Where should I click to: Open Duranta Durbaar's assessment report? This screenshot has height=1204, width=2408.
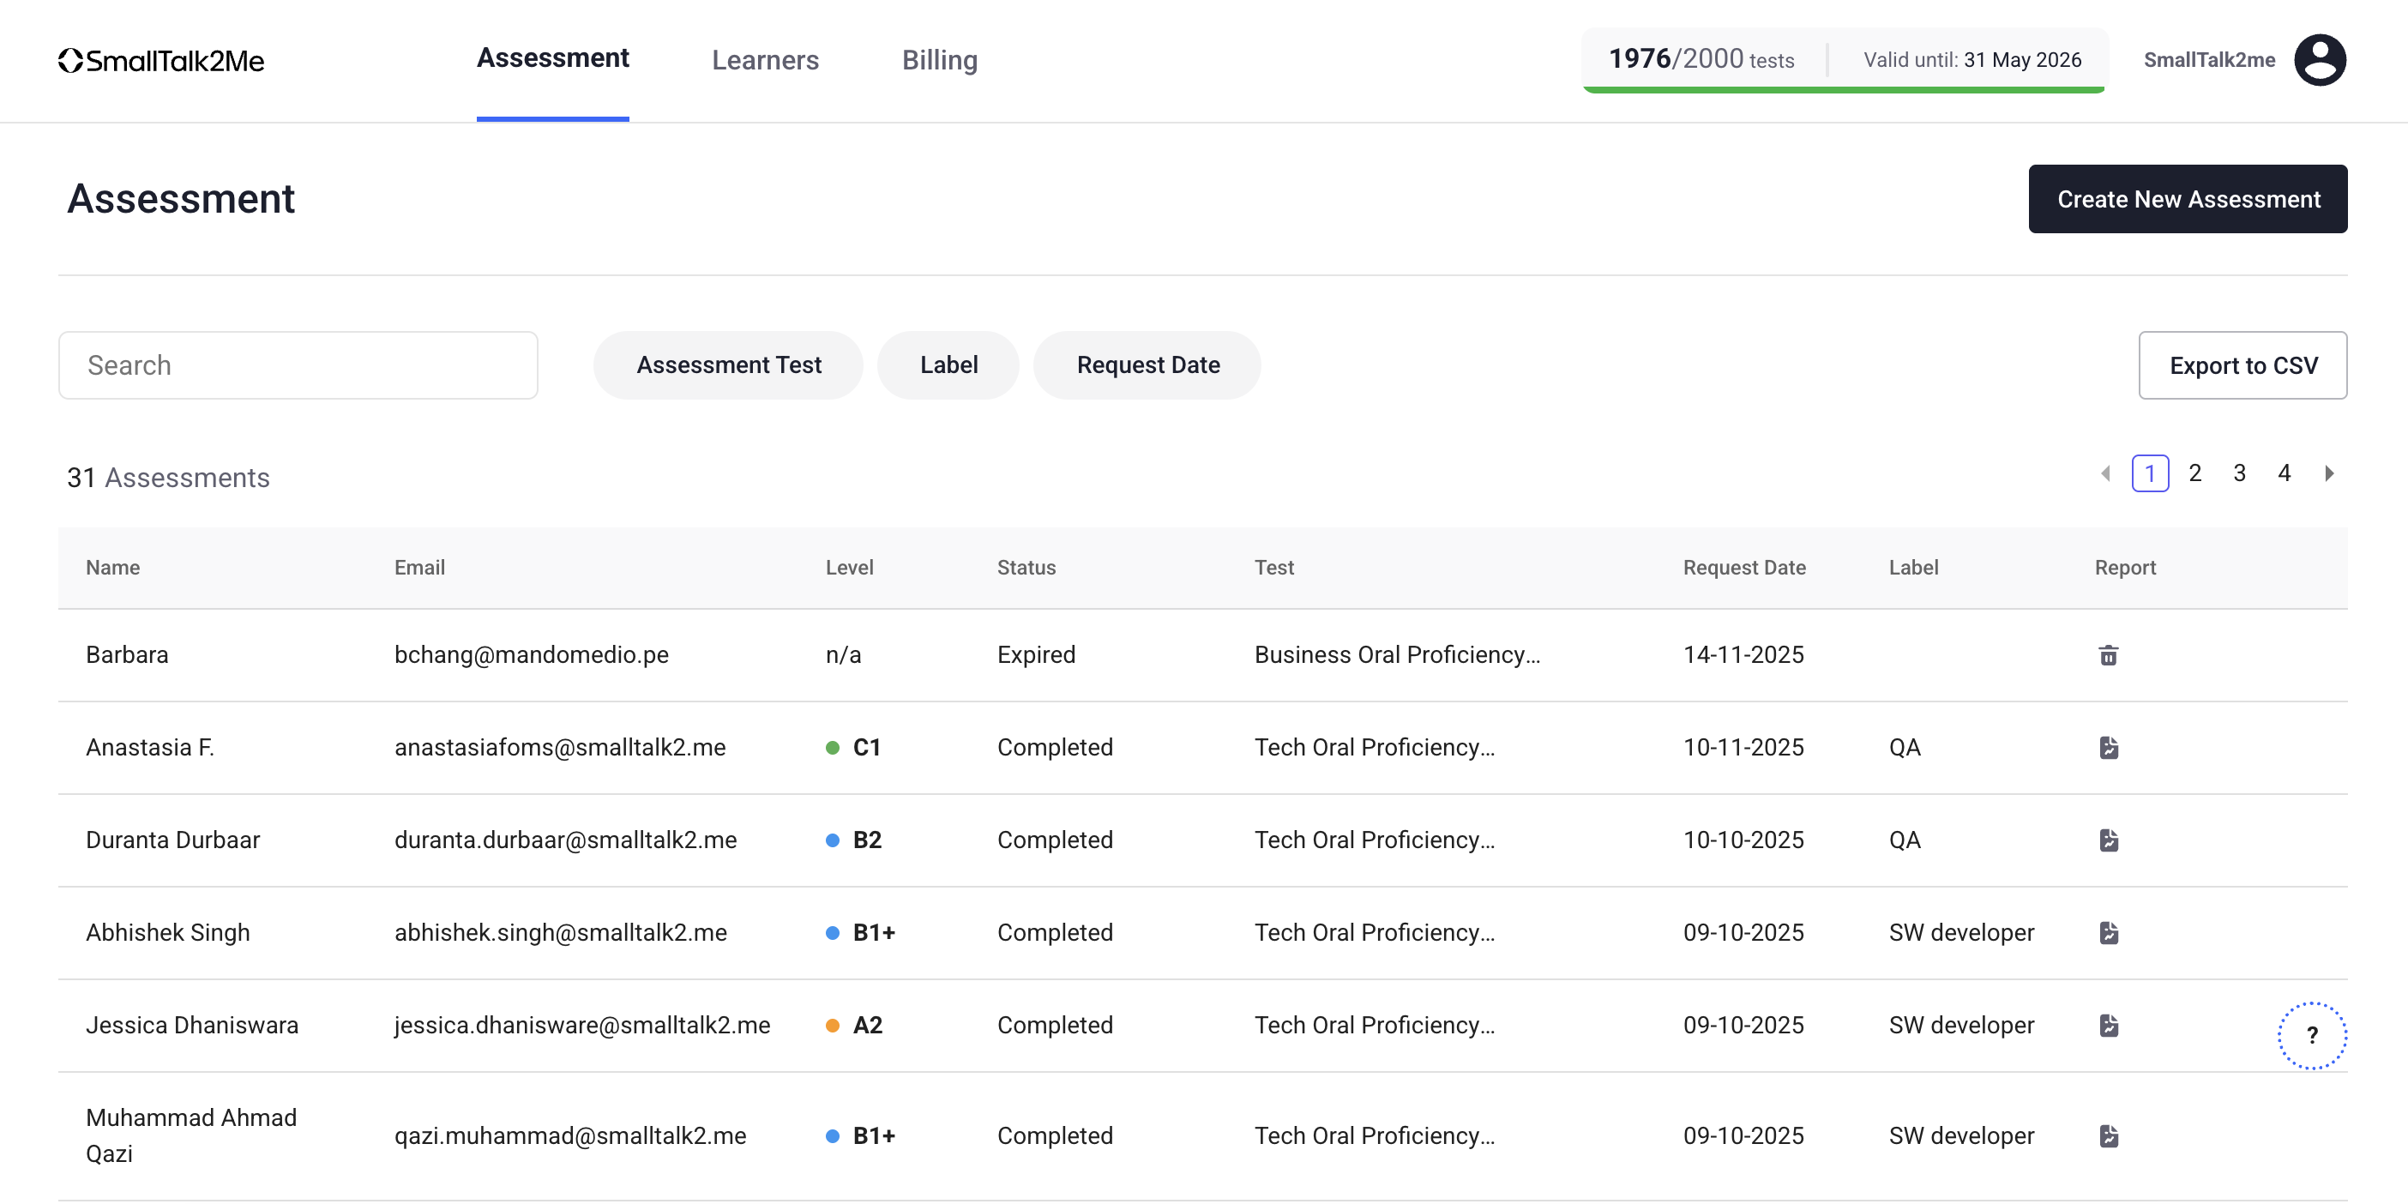coord(2109,840)
